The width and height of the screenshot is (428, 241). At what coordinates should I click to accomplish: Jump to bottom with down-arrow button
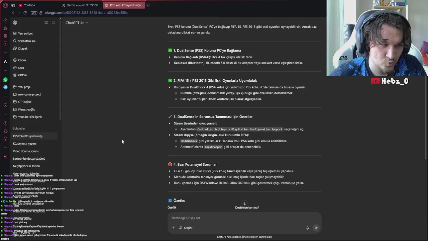[244, 204]
